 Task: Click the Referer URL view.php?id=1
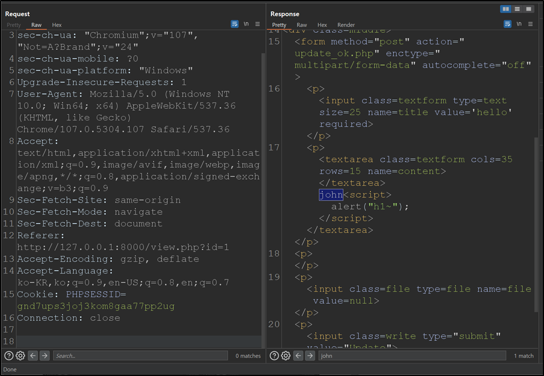(123, 247)
